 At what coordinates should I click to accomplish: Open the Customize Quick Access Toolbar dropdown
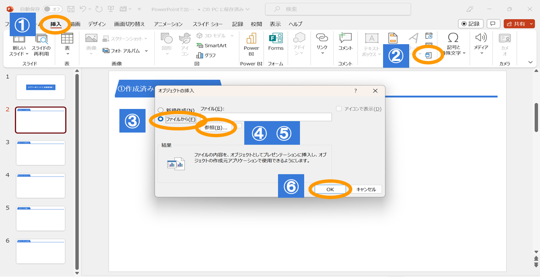click(x=139, y=9)
